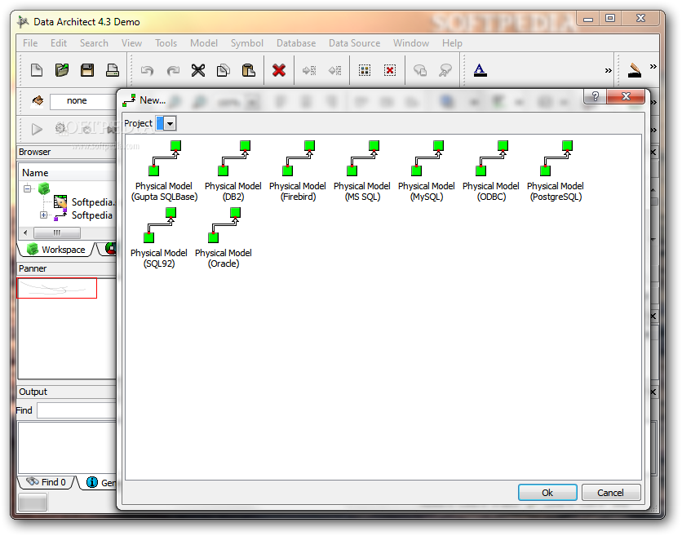
Task: Click the Select All grid icon
Action: point(365,70)
